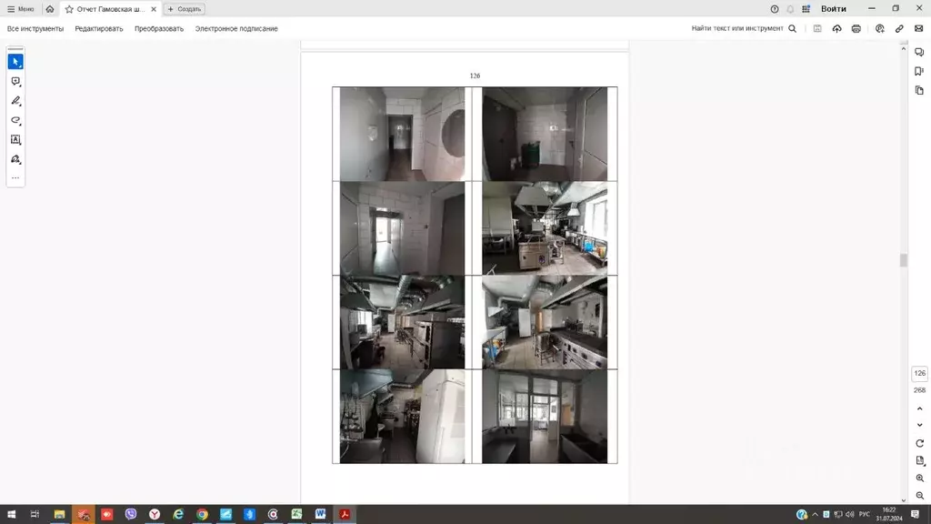Open the Преобразовать tab
931x524 pixels.
[159, 29]
